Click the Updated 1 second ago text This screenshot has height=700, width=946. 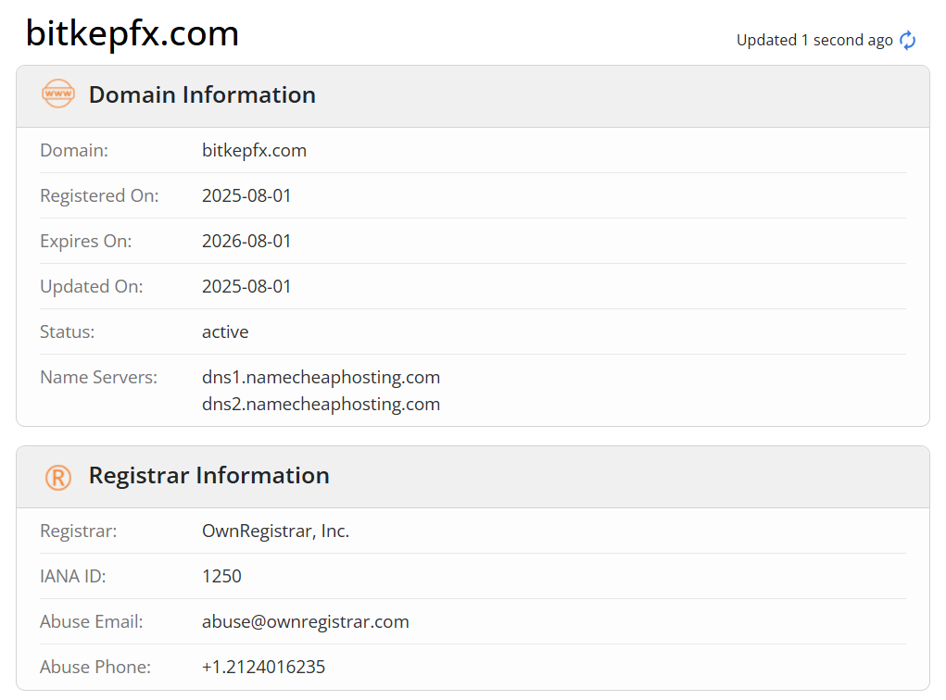tap(814, 41)
